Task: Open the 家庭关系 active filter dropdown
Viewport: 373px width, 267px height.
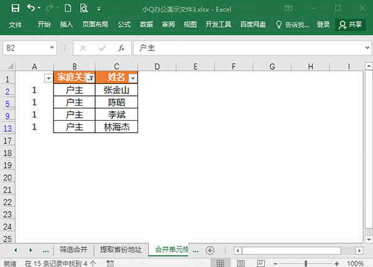Action: pyautogui.click(x=90, y=78)
